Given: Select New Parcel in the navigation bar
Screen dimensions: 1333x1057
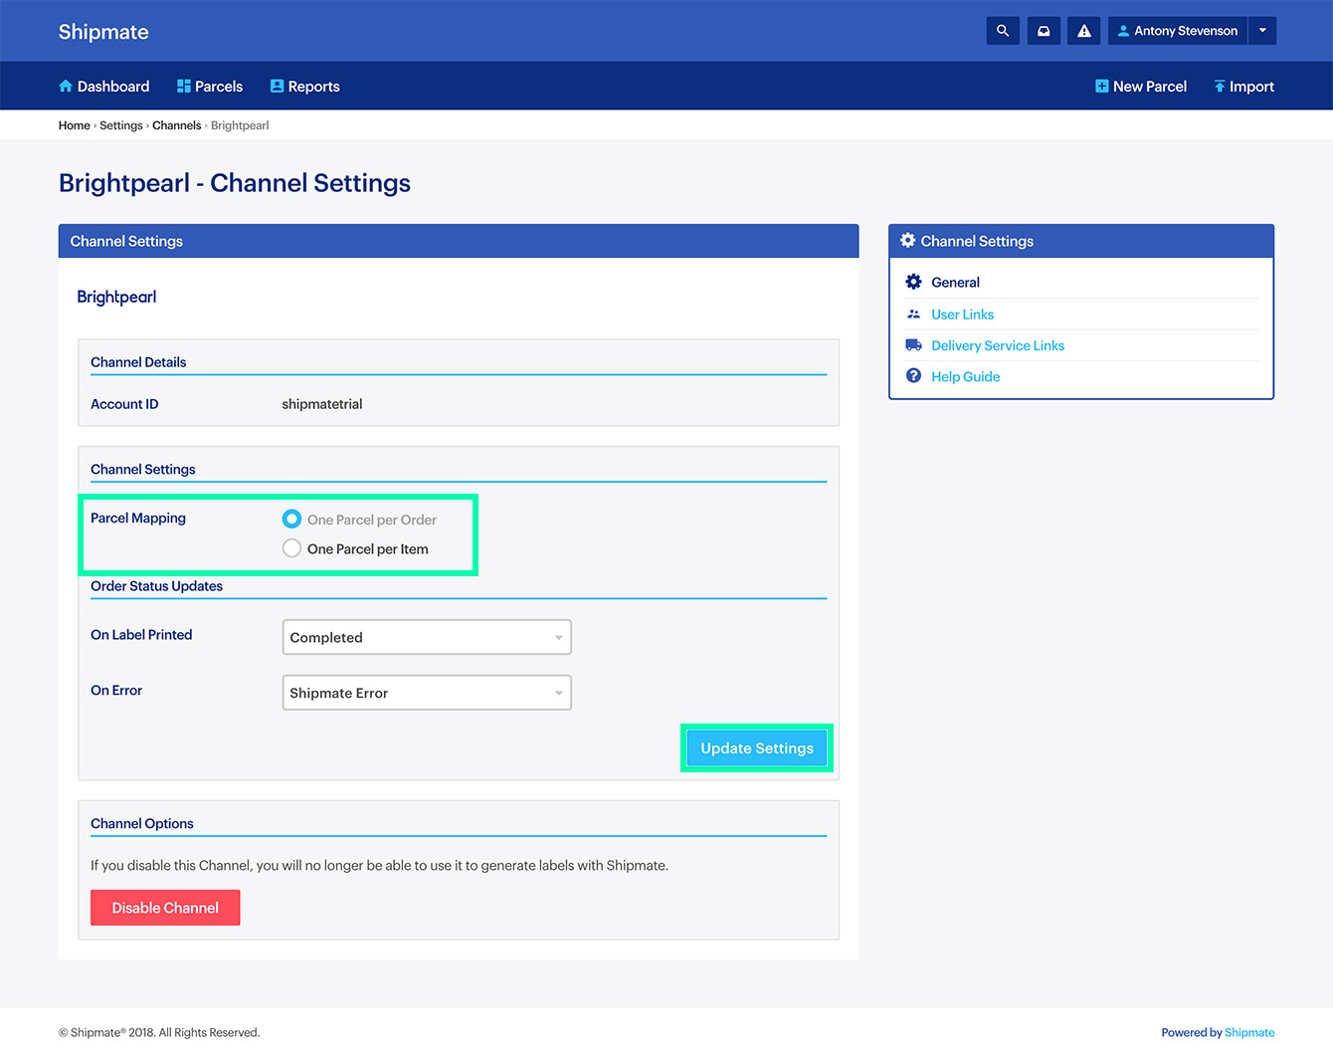Looking at the screenshot, I should [1141, 87].
